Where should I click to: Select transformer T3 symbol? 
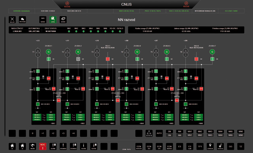[x=97, y=53]
